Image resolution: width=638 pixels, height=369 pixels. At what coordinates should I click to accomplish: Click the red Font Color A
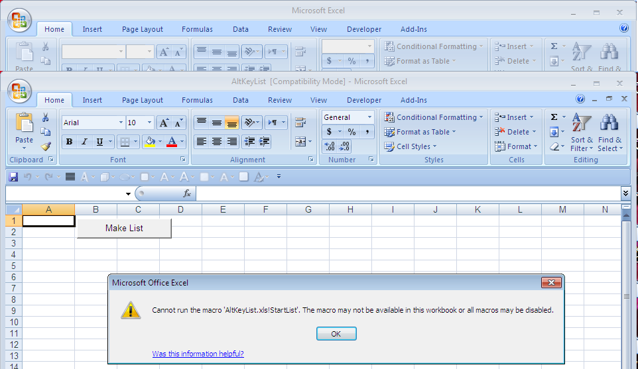click(172, 141)
